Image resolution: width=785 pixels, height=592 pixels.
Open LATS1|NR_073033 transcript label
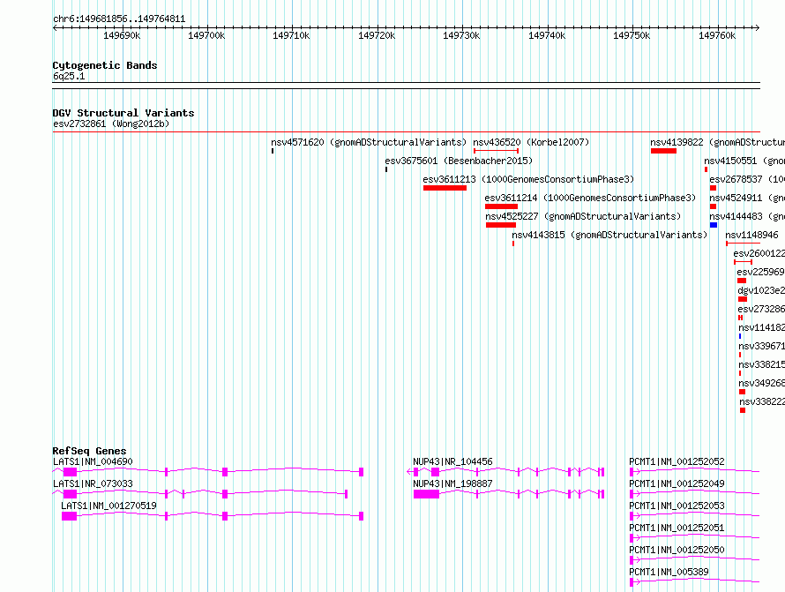(x=93, y=483)
